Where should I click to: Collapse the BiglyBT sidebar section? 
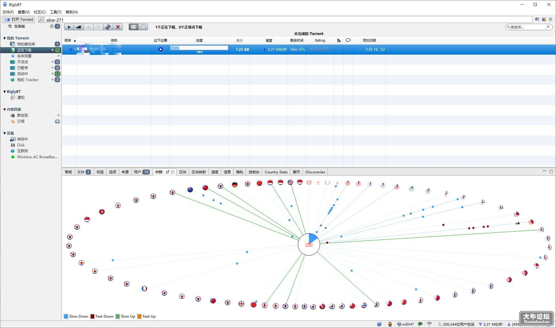[4, 91]
